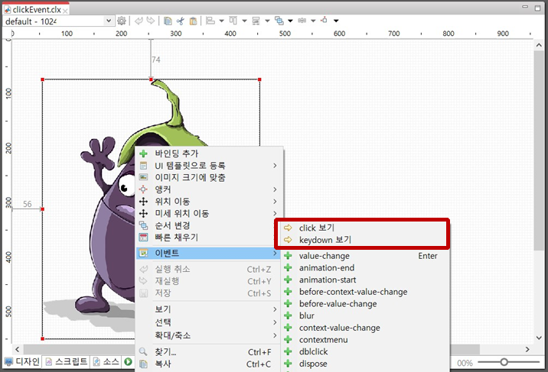Switch to the 디자인 tab
This screenshot has width=548, height=372.
(22, 361)
